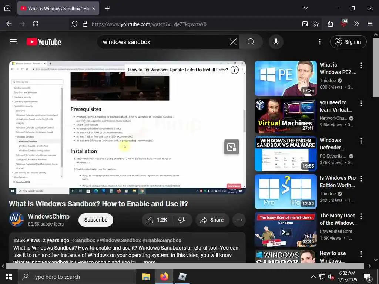
Task: Close the 'What is Windows Sandbox' tab
Action: [93, 8]
